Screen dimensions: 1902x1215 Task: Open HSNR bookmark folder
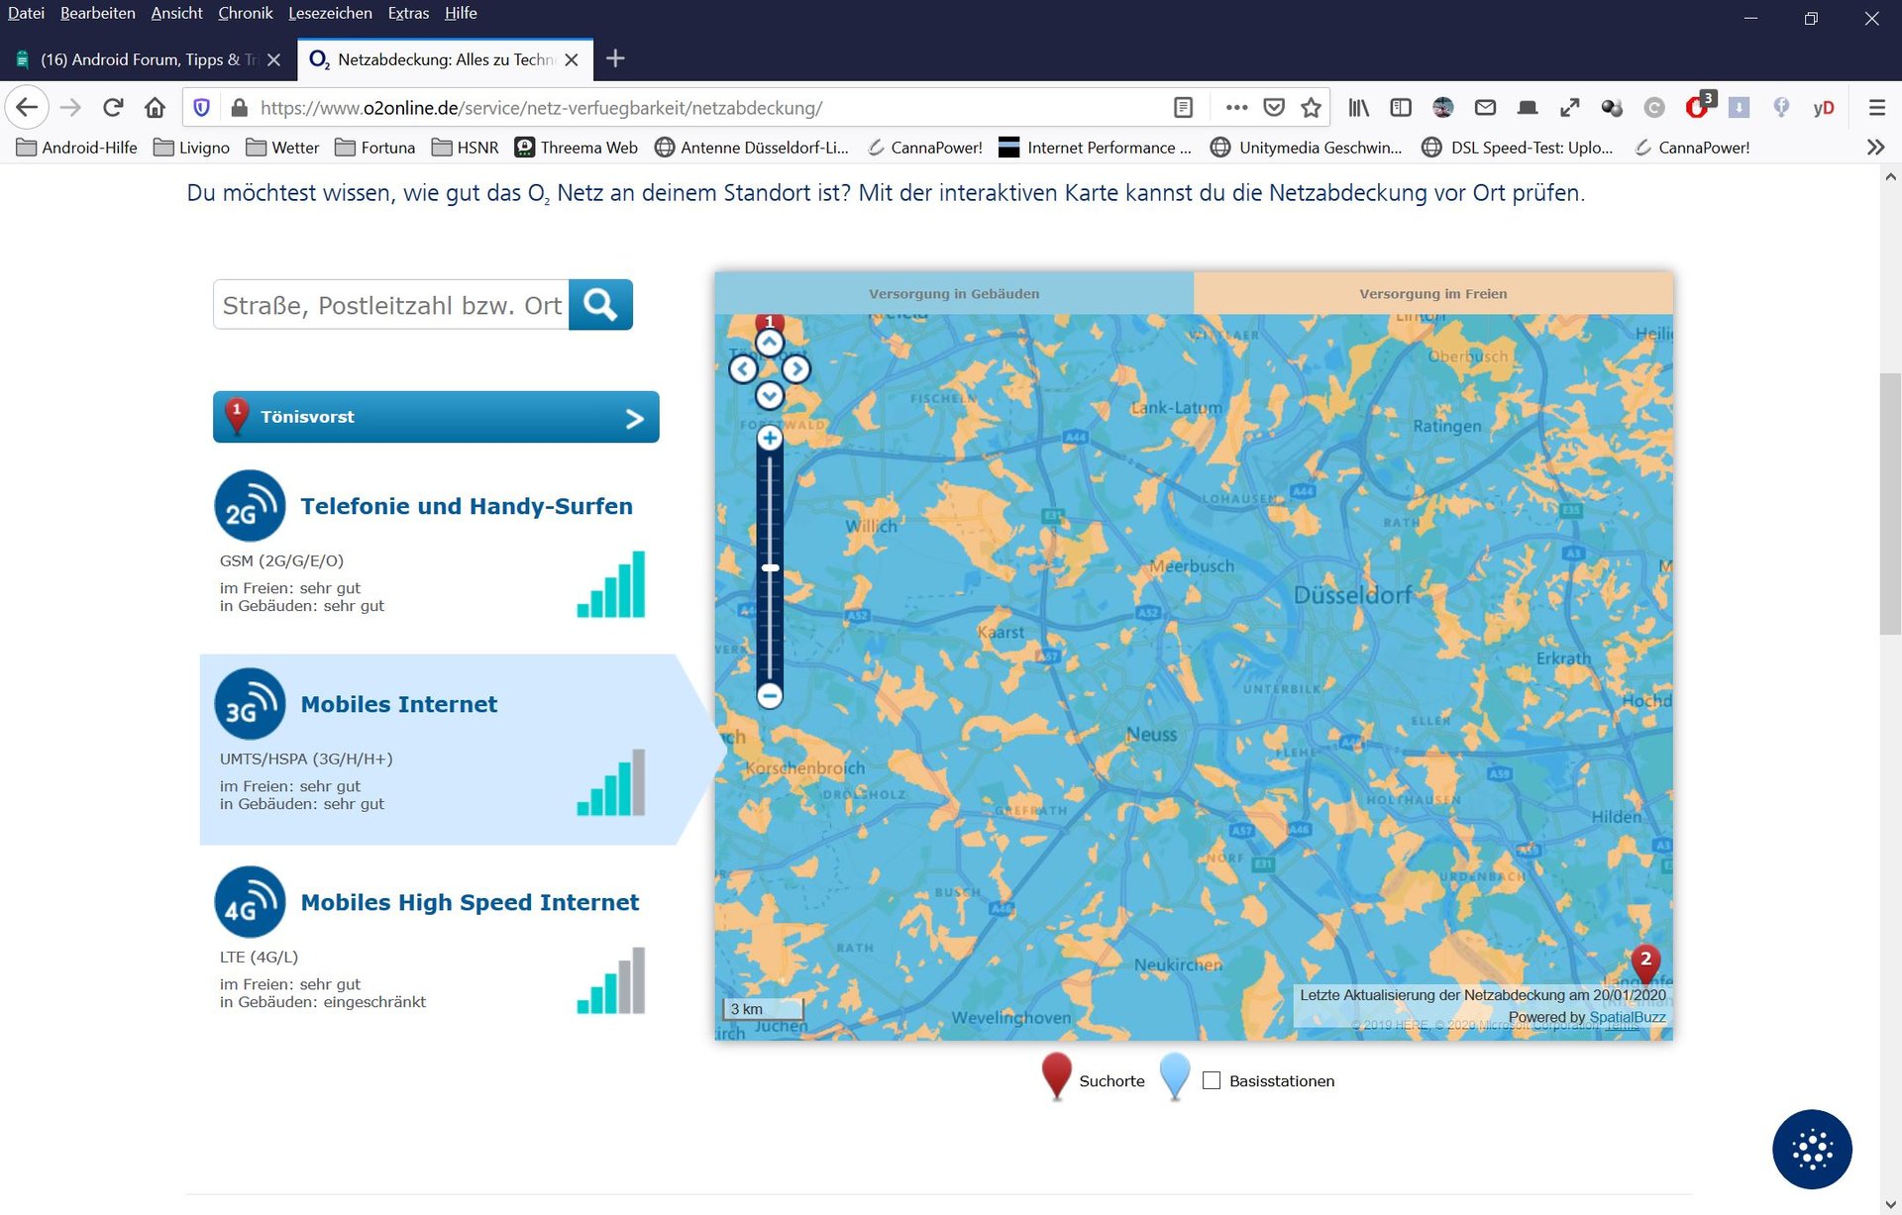(x=466, y=148)
